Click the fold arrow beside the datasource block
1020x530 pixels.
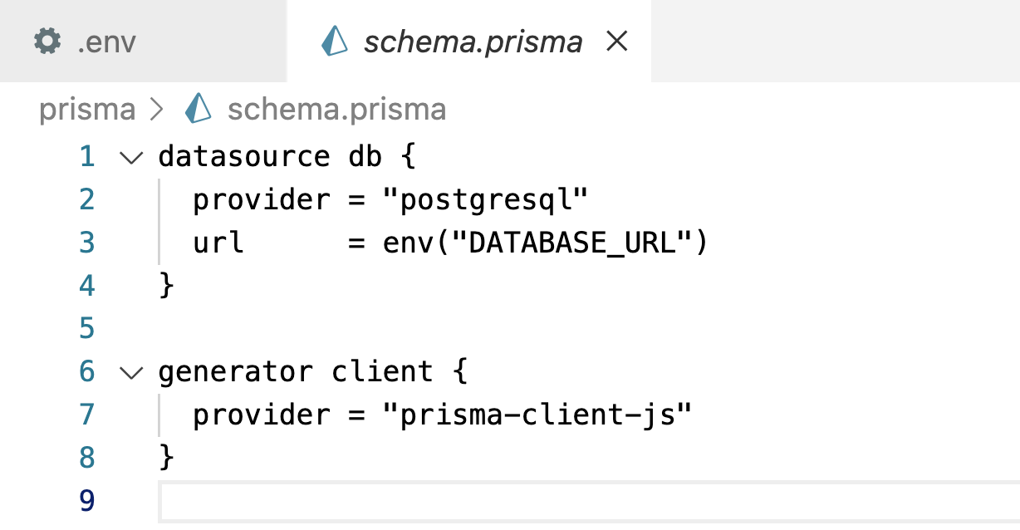pos(130,156)
